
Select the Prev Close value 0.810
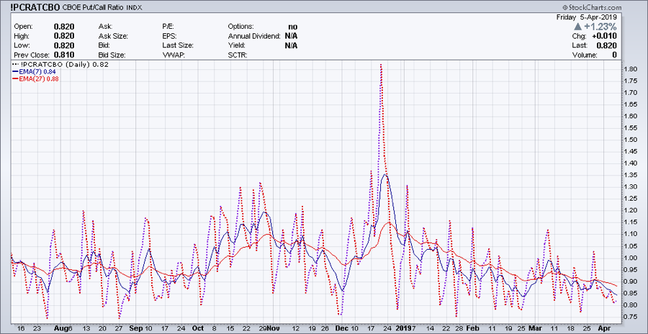coord(63,54)
